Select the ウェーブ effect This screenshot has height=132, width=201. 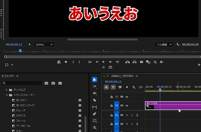click(x=20, y=110)
